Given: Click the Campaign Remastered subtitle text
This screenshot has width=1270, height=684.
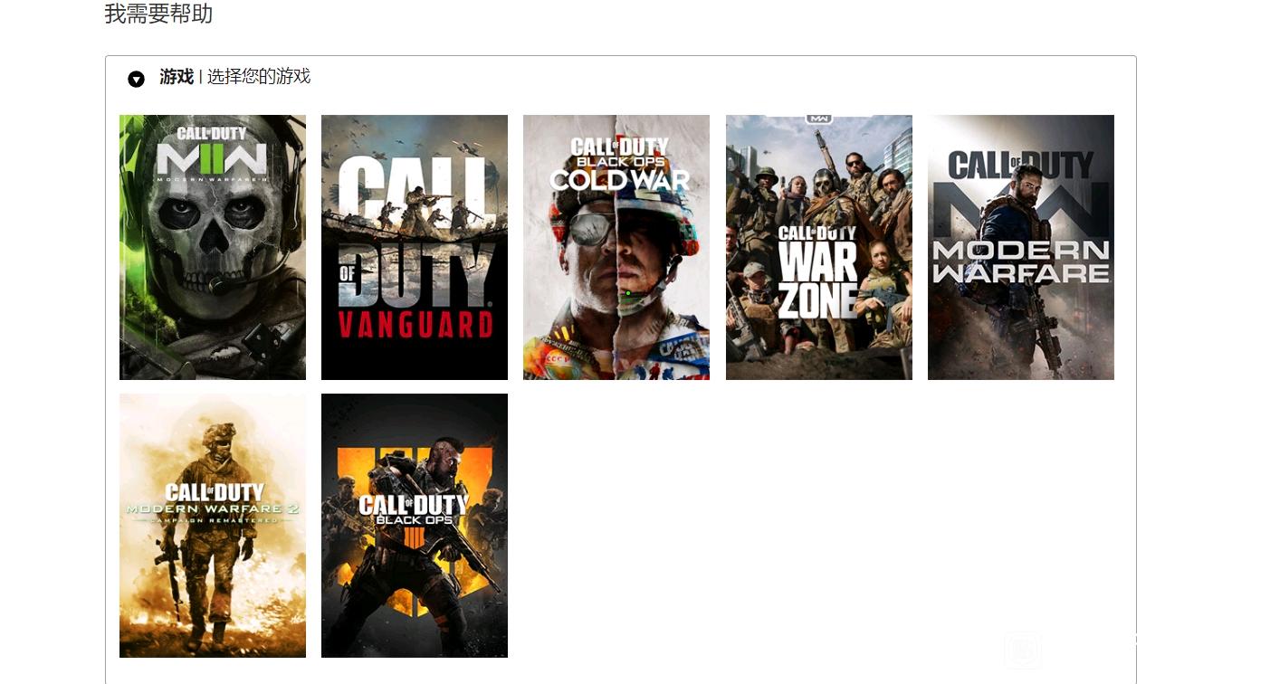Looking at the screenshot, I should 213,521.
